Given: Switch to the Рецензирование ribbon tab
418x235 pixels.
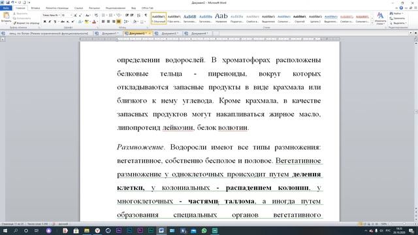Looking at the screenshot, I should click(116, 8).
